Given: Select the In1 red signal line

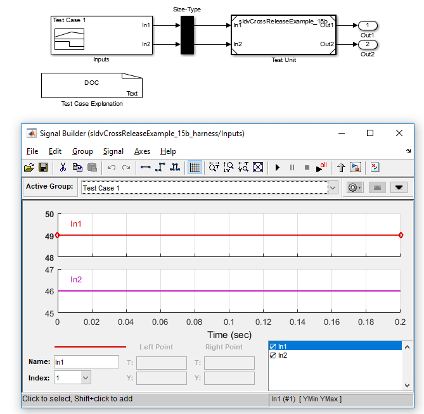Looking at the screenshot, I should pos(229,235).
